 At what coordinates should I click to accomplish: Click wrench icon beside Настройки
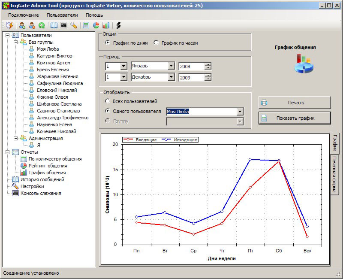tap(15, 186)
